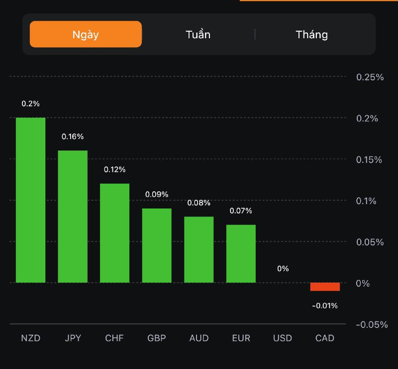Click the green JPY bar

[x=73, y=217]
